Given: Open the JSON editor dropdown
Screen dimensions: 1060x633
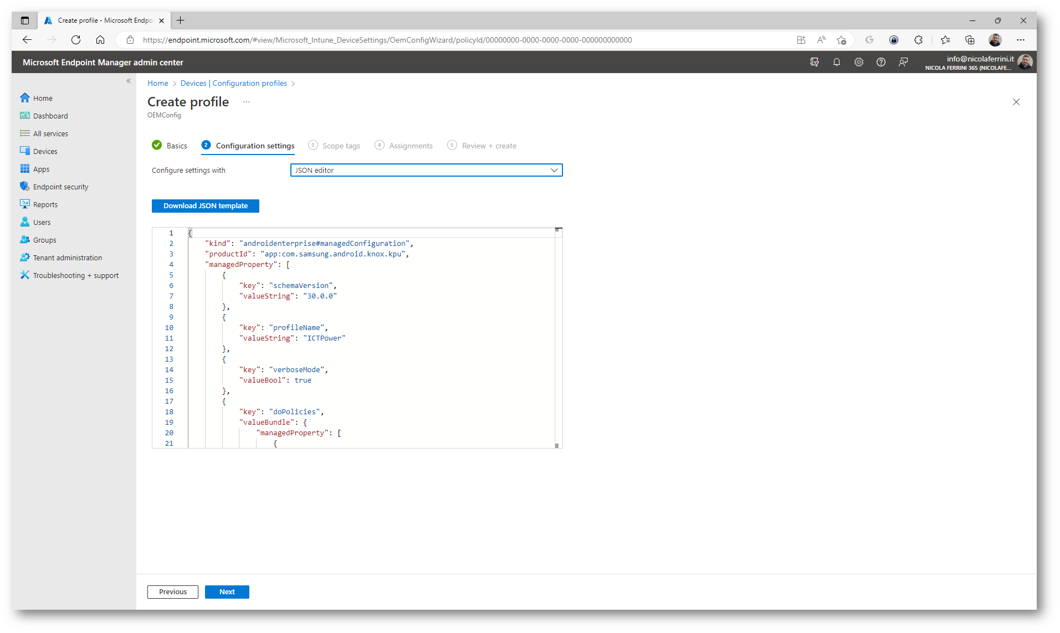Looking at the screenshot, I should [x=427, y=170].
